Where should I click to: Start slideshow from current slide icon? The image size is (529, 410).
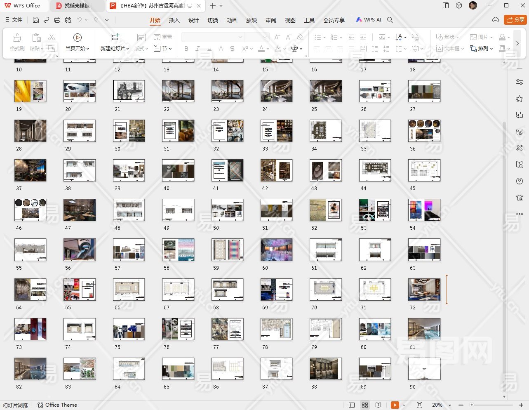click(x=77, y=38)
